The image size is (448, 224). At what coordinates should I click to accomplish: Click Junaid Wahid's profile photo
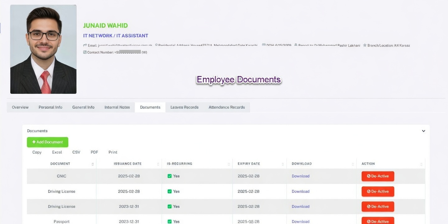tap(43, 49)
